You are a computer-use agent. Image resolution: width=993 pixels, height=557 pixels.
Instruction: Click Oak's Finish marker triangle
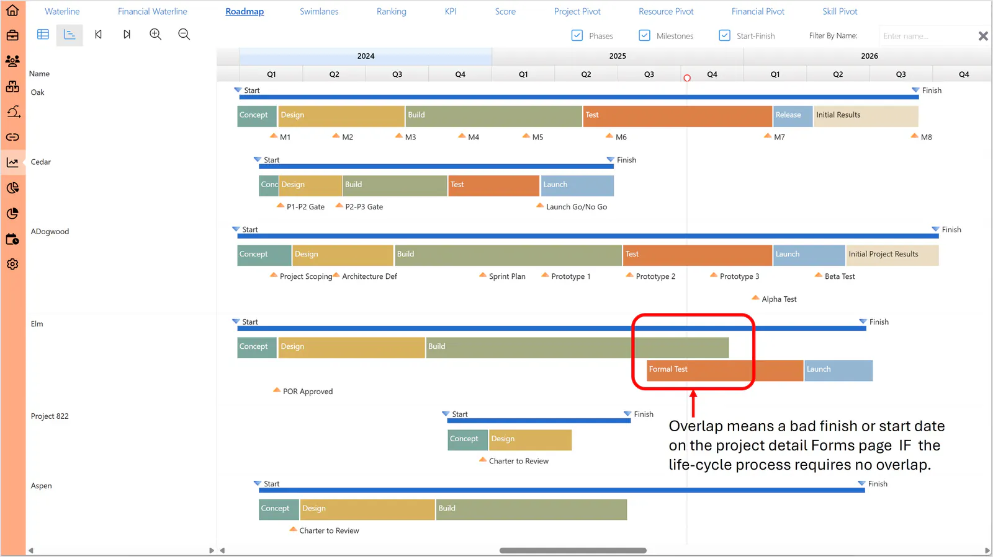click(915, 90)
